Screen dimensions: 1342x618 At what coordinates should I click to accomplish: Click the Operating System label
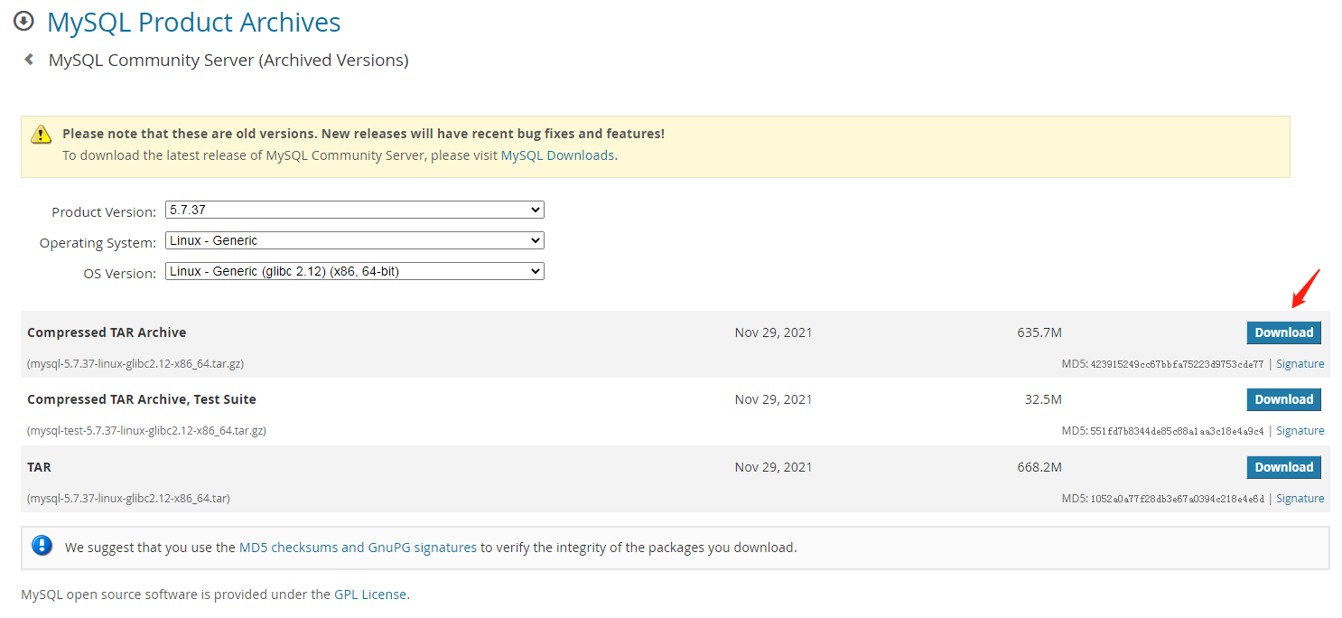[x=98, y=243]
